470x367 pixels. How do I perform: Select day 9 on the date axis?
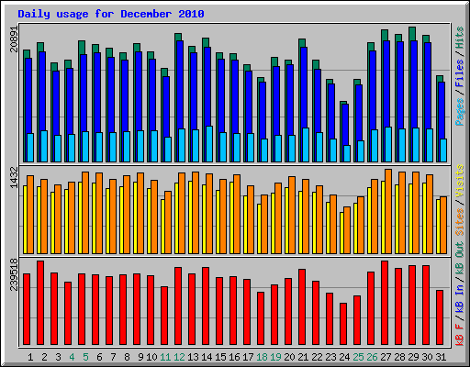(x=140, y=357)
